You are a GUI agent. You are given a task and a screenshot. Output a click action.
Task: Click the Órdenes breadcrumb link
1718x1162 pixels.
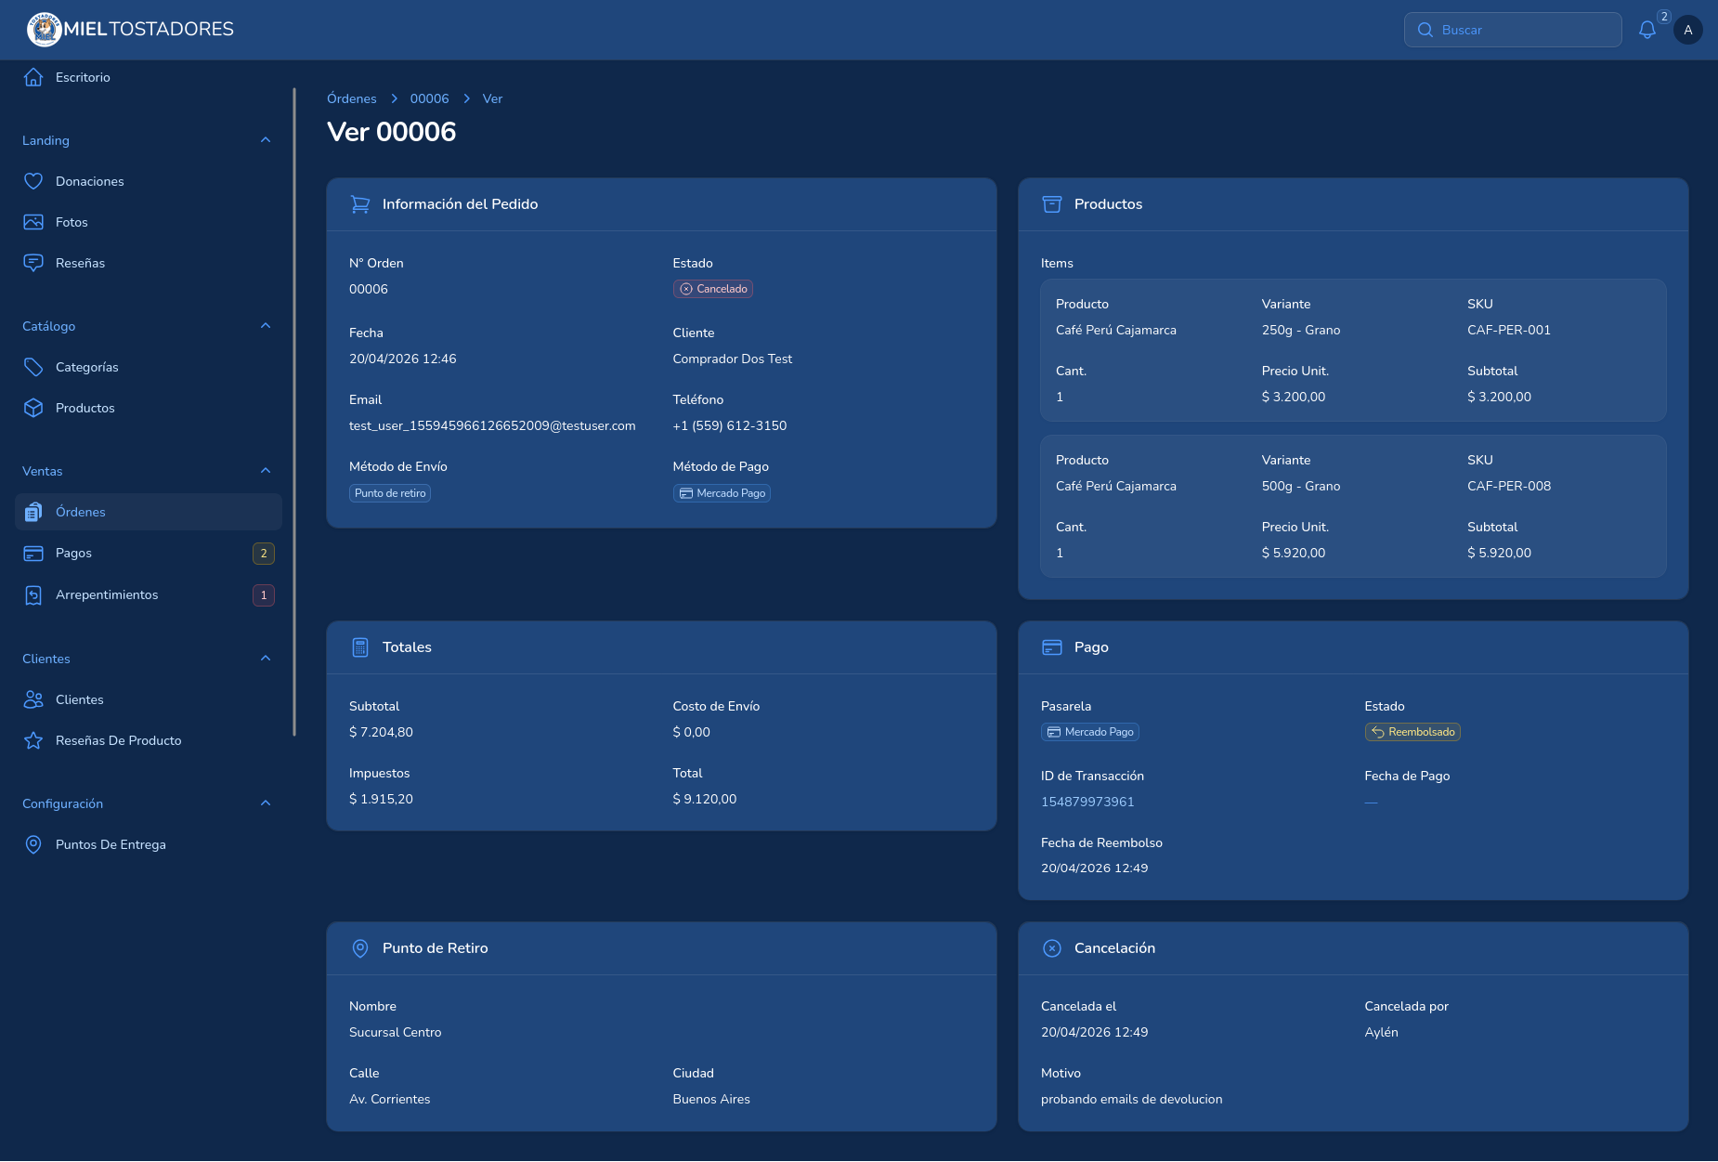352,98
